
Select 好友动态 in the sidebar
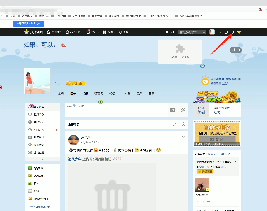42,107
